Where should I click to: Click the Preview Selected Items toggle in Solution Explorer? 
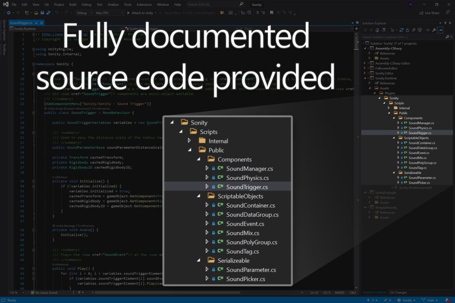tap(440, 30)
